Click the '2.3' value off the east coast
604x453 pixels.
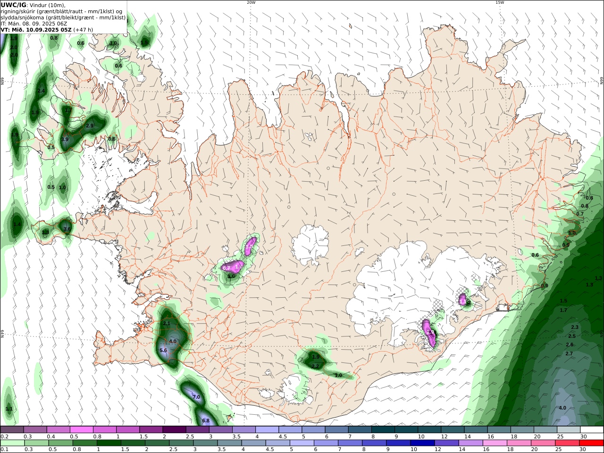(x=575, y=327)
